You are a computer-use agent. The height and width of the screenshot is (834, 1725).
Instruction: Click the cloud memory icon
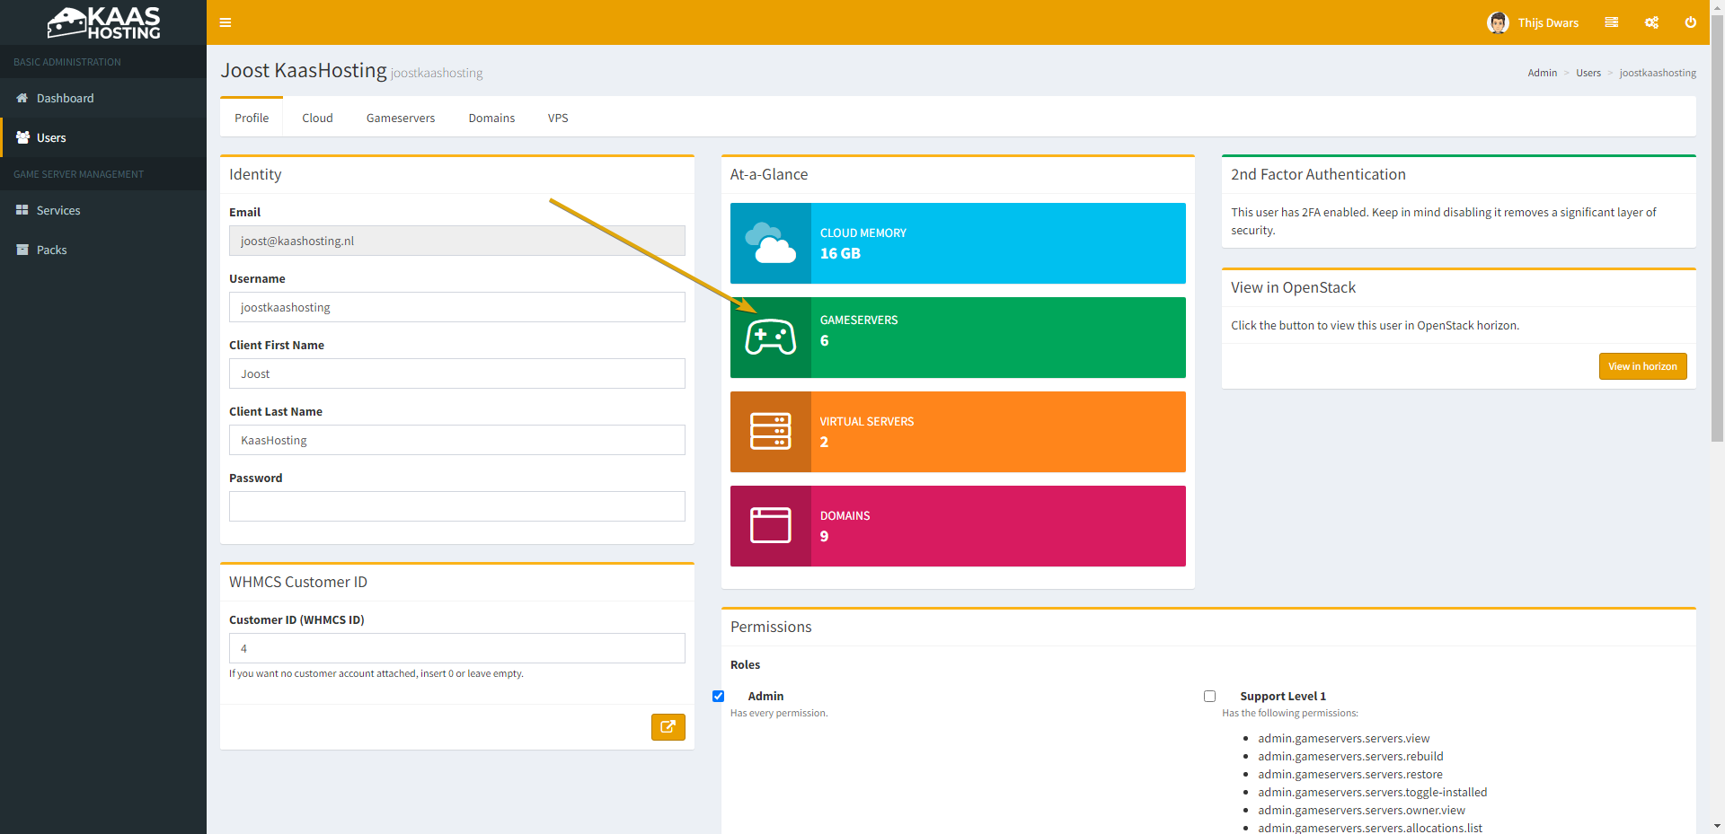coord(770,243)
